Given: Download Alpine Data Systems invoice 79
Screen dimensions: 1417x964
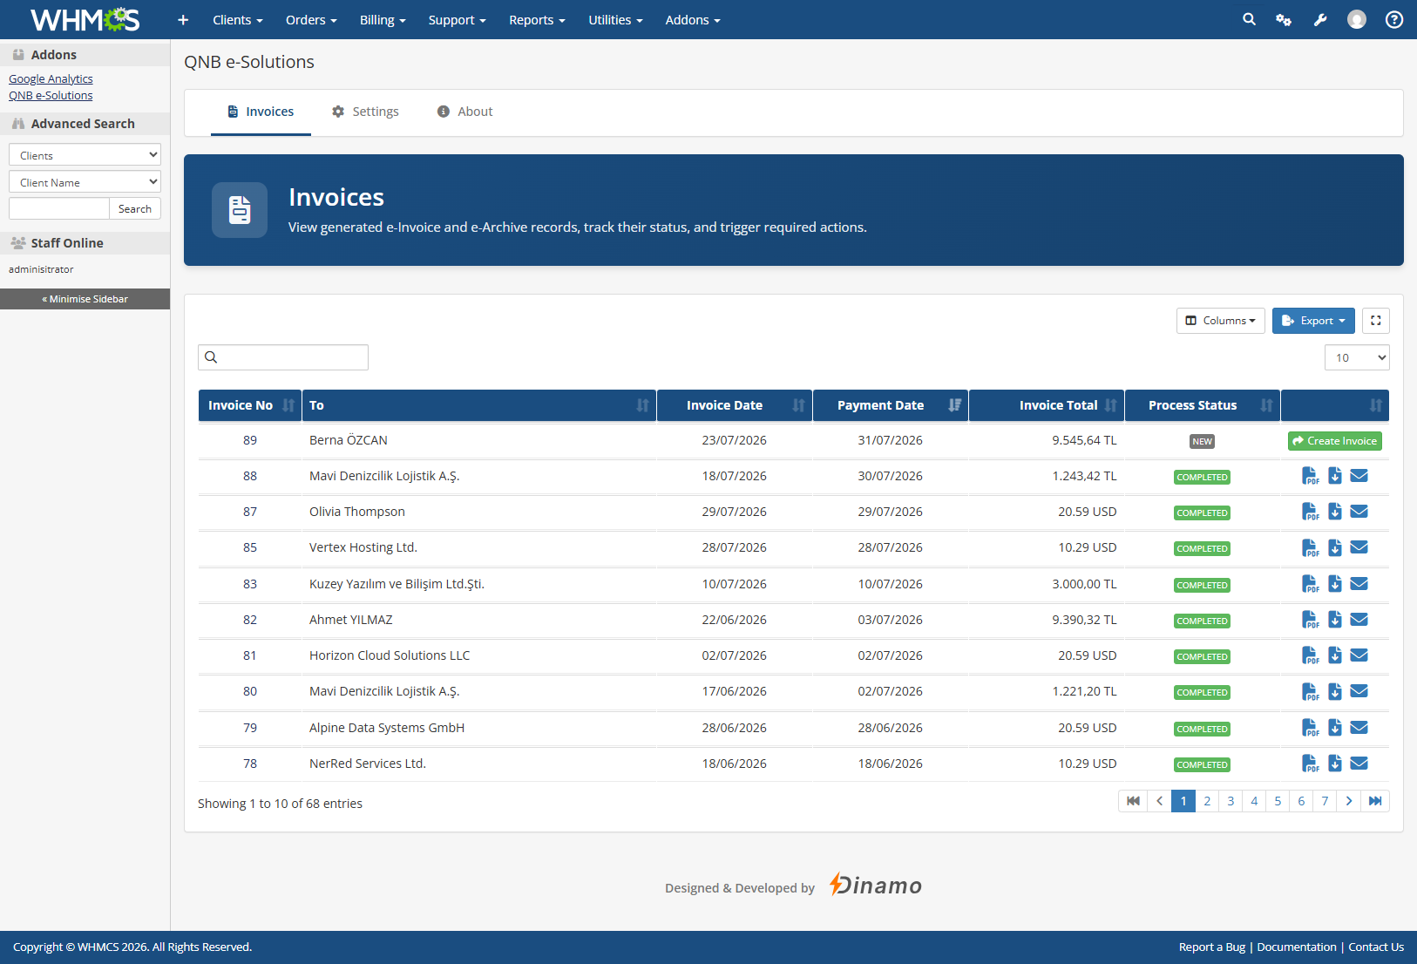Looking at the screenshot, I should tap(1335, 728).
